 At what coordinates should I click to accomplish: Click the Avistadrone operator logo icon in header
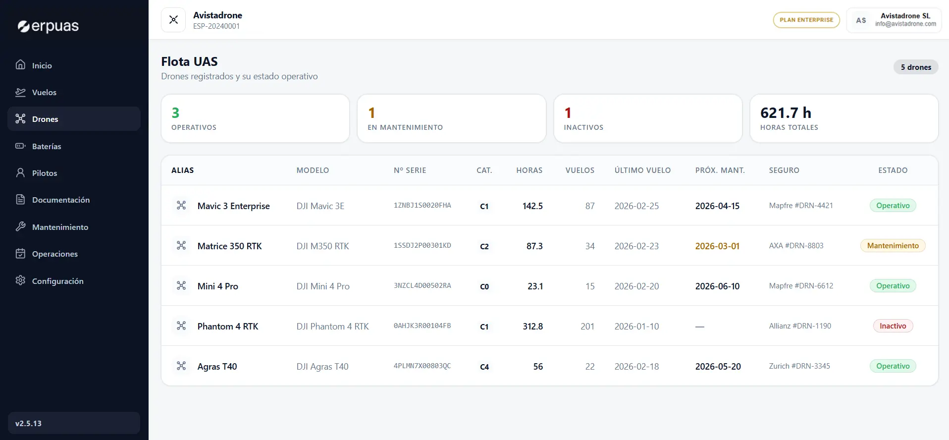click(173, 20)
